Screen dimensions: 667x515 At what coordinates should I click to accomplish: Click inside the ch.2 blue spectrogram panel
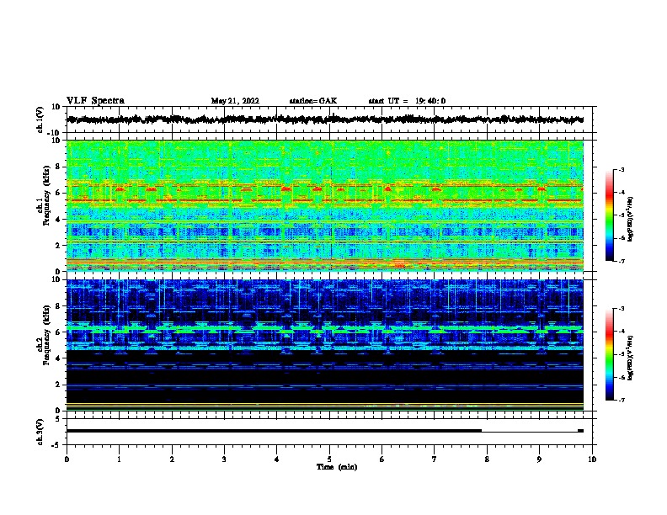click(325, 345)
